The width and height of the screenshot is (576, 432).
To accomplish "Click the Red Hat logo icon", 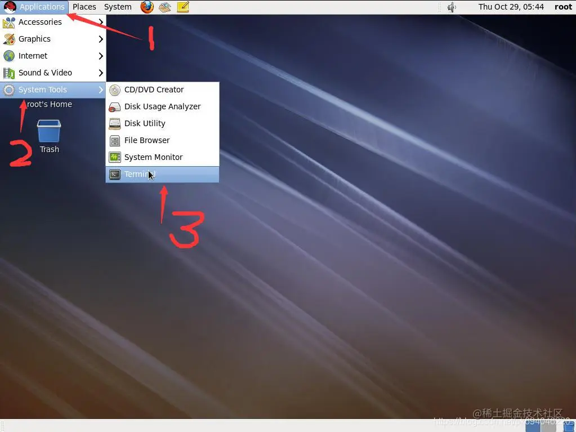I will point(10,7).
